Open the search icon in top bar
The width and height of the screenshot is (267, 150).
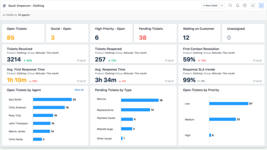[x=230, y=6]
